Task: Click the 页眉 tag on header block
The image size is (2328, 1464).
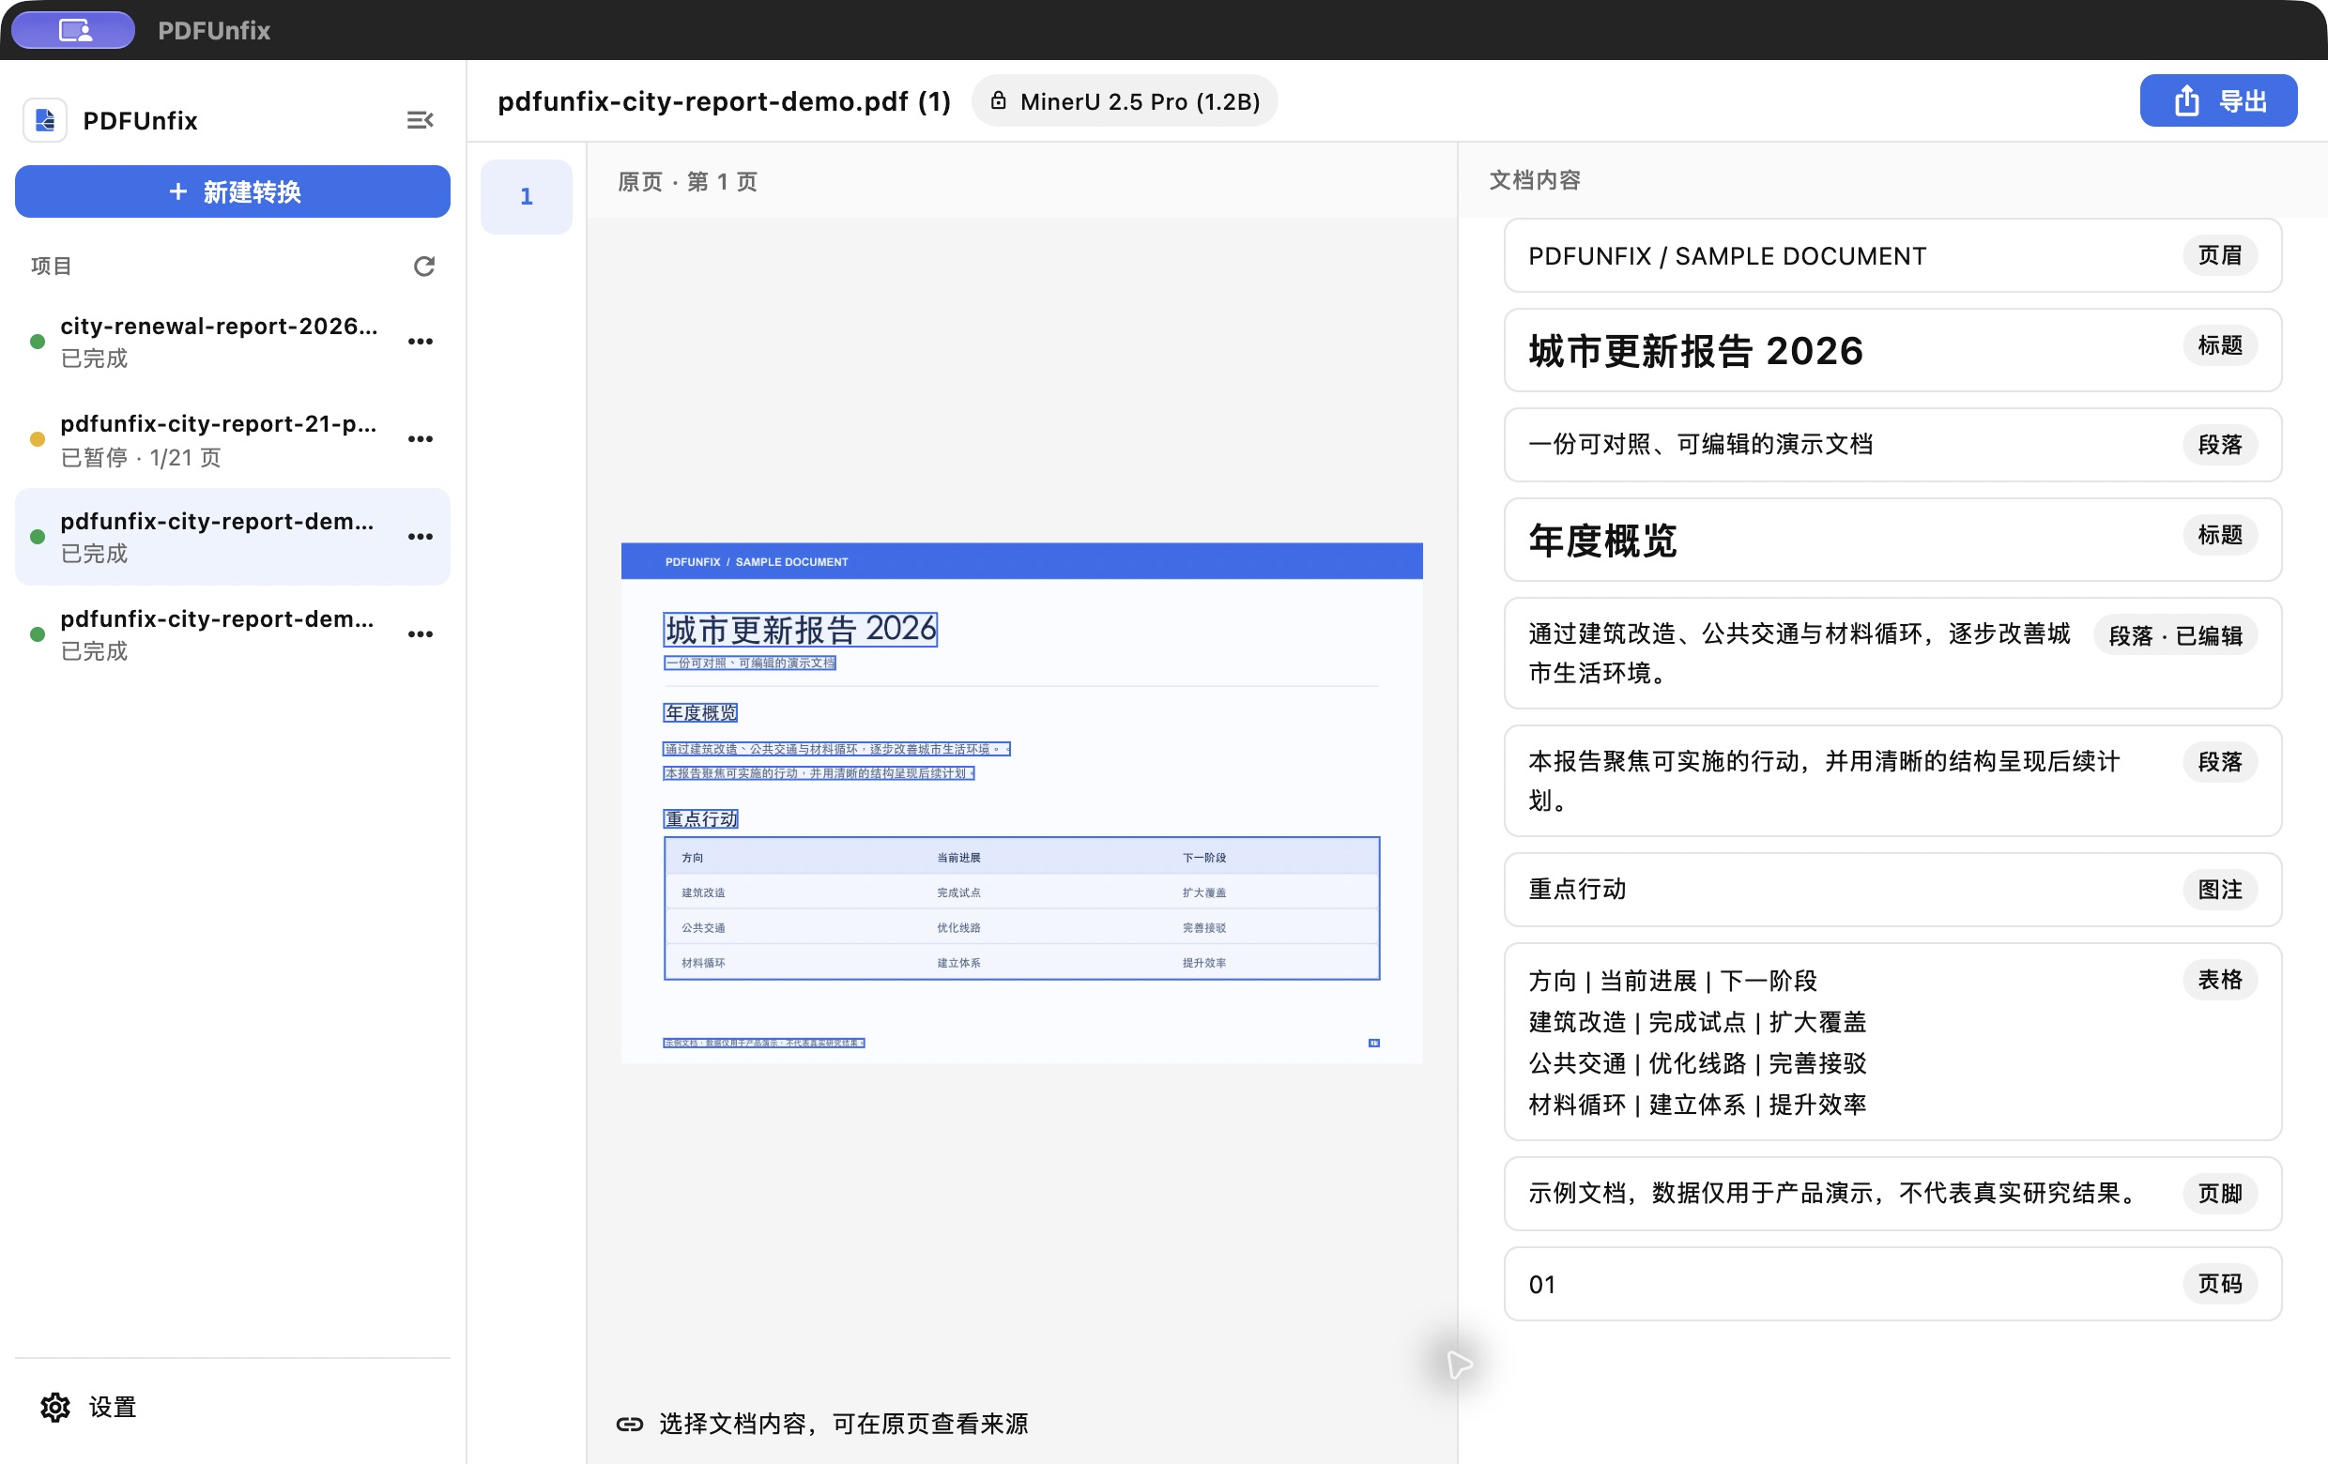Action: pyautogui.click(x=2220, y=255)
